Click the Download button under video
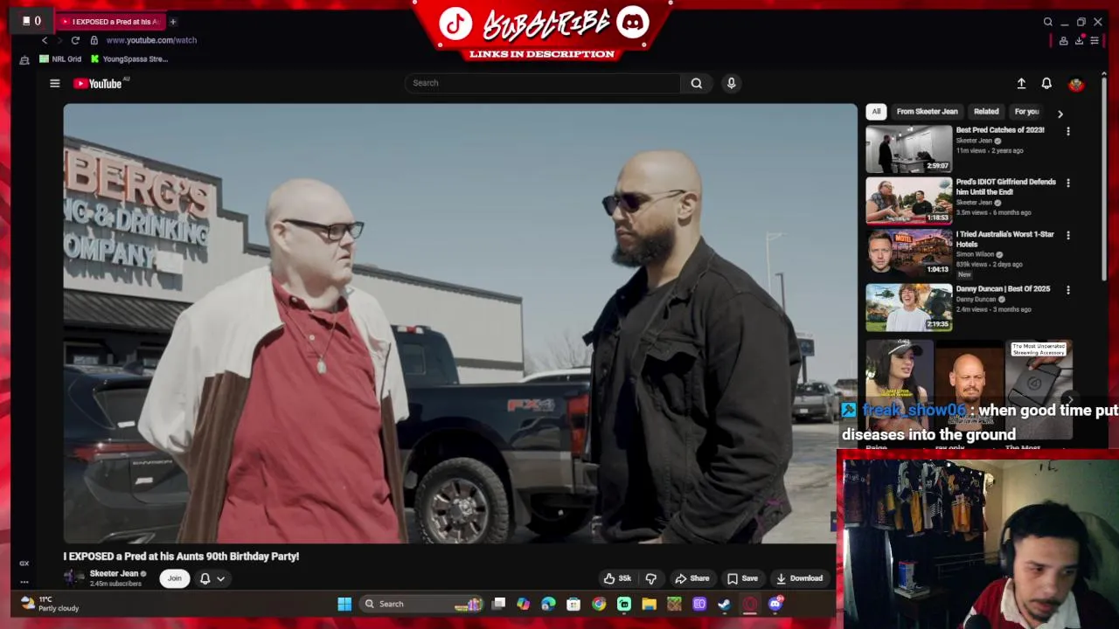Viewport: 1119px width, 629px height. point(799,578)
